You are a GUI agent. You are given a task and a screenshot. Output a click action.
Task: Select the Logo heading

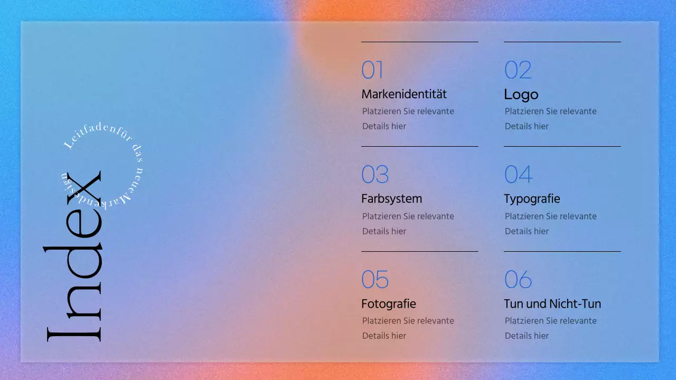[521, 94]
